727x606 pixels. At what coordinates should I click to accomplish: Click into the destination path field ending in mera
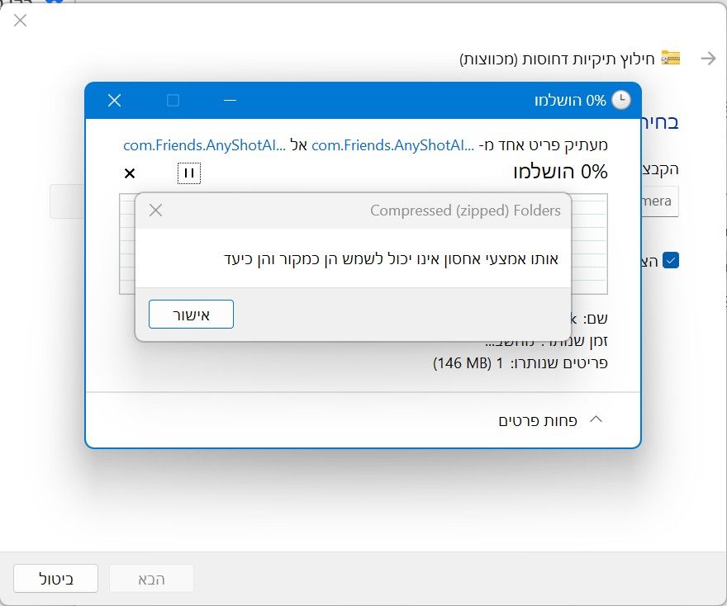tap(660, 201)
